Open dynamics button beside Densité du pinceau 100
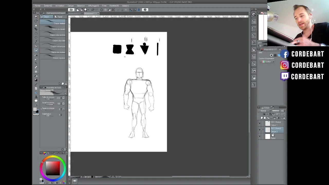Screen dimensions: 329x185 click(63, 104)
